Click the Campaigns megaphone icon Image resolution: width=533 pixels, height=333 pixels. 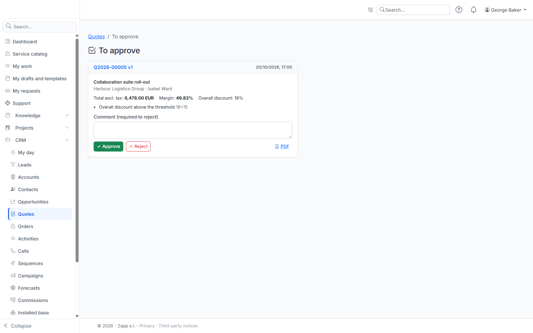pyautogui.click(x=13, y=276)
